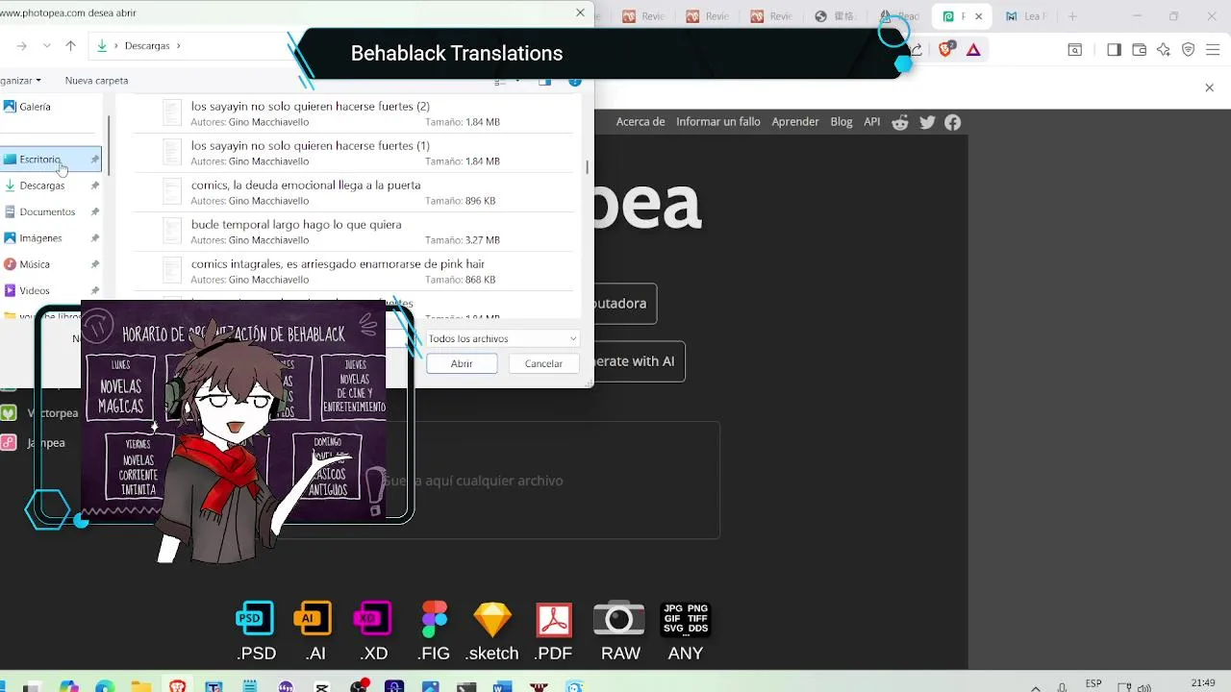The image size is (1231, 692).
Task: Open the .PSD format icon
Action: [x=256, y=631]
